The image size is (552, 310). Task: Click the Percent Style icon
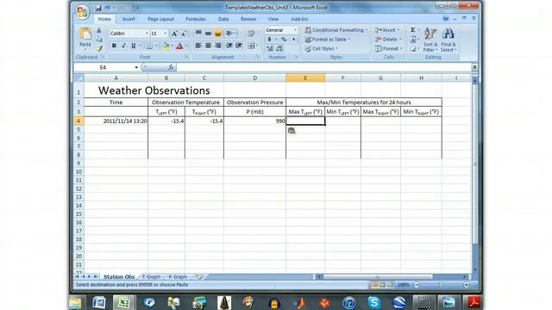[x=284, y=40]
